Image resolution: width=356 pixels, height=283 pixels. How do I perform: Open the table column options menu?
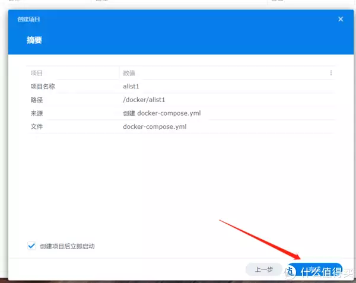coord(331,73)
